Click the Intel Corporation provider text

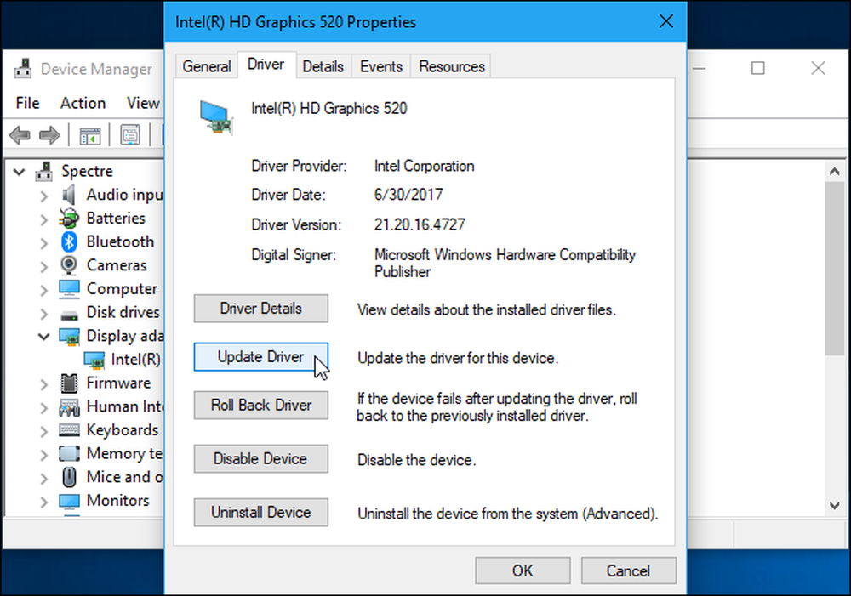tap(424, 166)
